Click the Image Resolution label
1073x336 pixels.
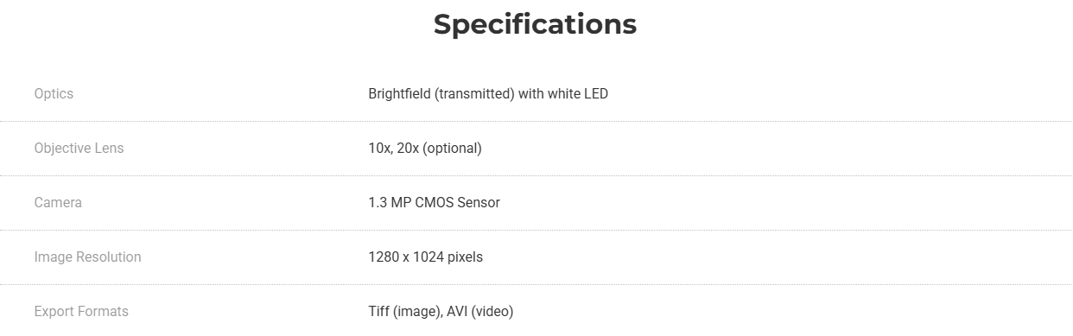(x=87, y=257)
